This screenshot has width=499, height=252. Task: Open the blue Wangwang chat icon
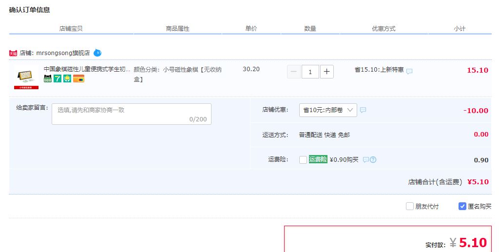97,53
